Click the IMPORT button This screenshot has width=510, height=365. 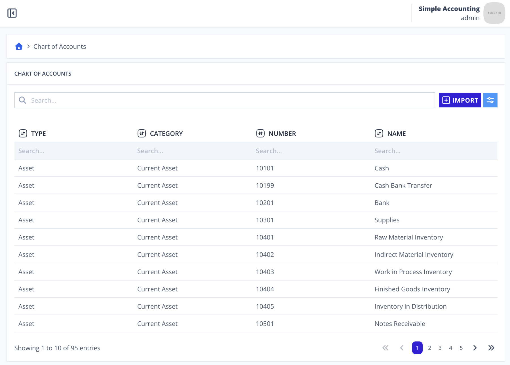[x=460, y=100]
